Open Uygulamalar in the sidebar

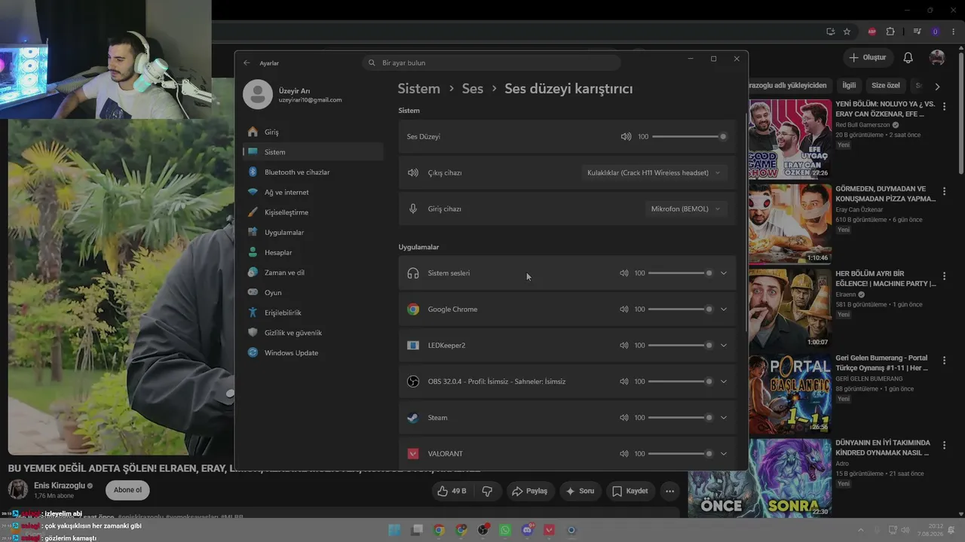click(313, 233)
